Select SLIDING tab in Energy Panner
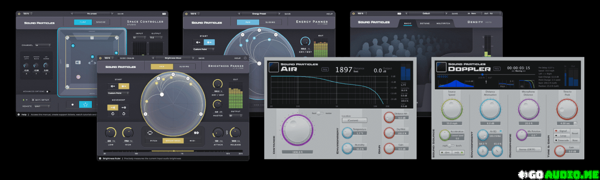Screen dimensions: 600x180 [x=270, y=22]
